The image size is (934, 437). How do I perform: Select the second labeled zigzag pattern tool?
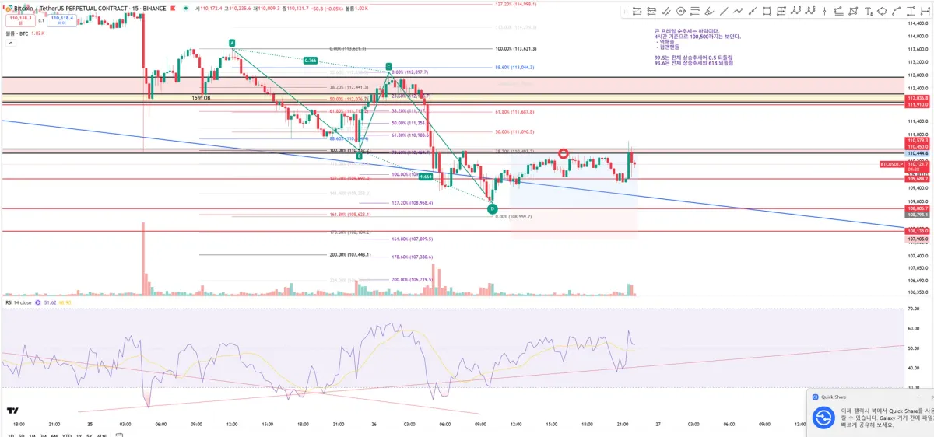coord(810,11)
